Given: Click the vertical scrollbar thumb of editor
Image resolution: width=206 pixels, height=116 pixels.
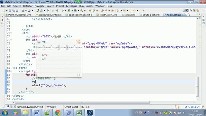Looking at the screenshot, I should point(197,86).
